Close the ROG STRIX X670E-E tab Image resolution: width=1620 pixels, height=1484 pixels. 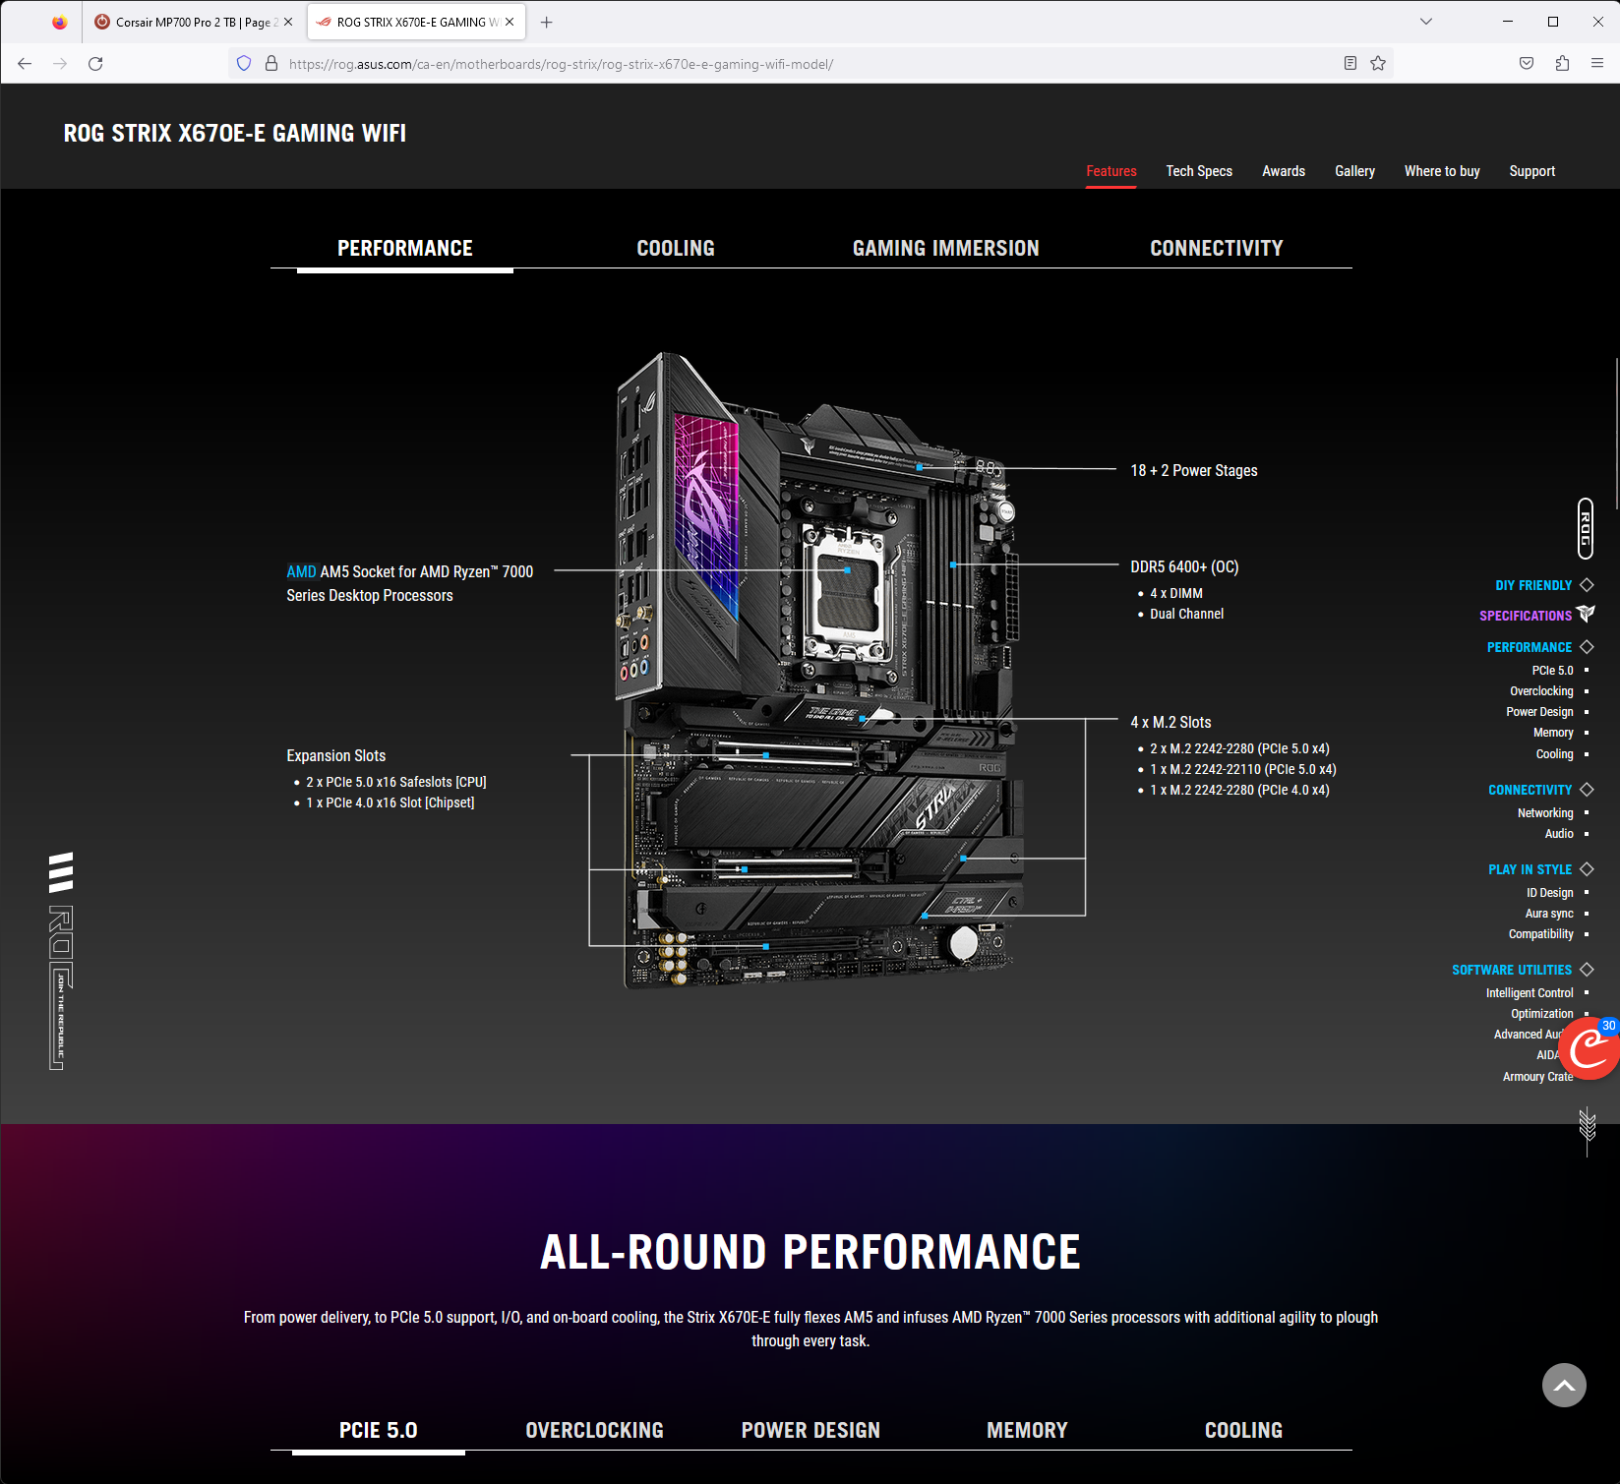click(510, 22)
